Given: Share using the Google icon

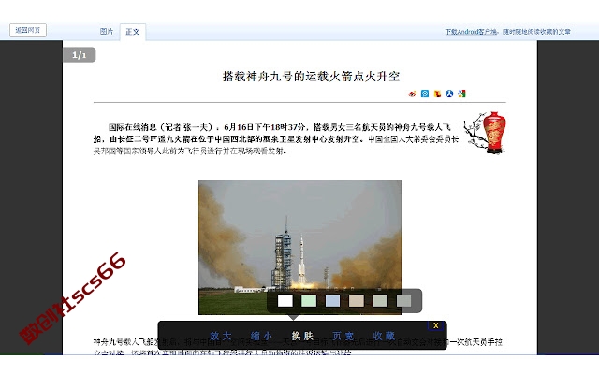Looking at the screenshot, I should pyautogui.click(x=461, y=93).
